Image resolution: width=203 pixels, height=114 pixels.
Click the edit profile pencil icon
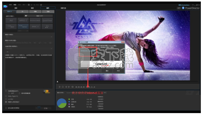click(40, 43)
